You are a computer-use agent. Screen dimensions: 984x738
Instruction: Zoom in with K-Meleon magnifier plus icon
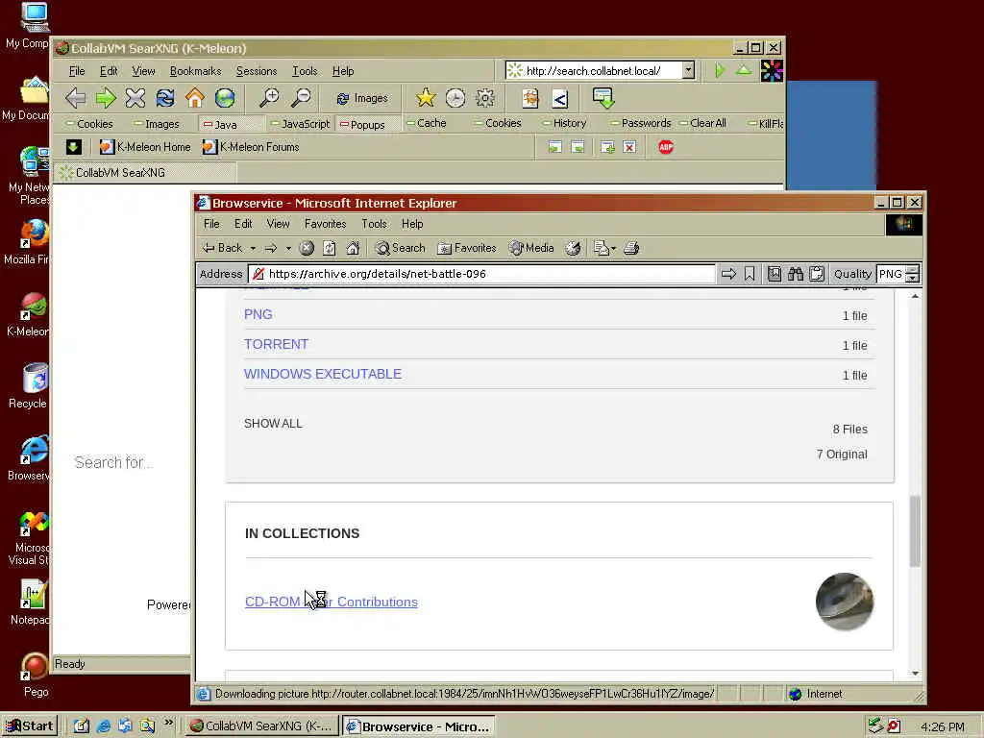(x=269, y=98)
